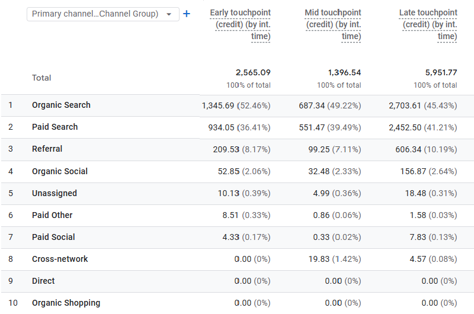474x314 pixels.
Task: Open the Primary channel group dimension dropdown
Action: click(x=103, y=14)
